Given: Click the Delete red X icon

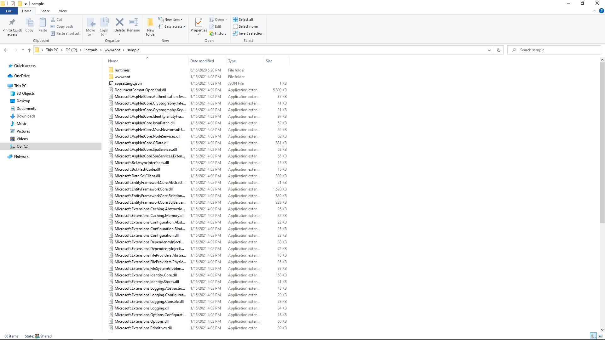Looking at the screenshot, I should 119,22.
